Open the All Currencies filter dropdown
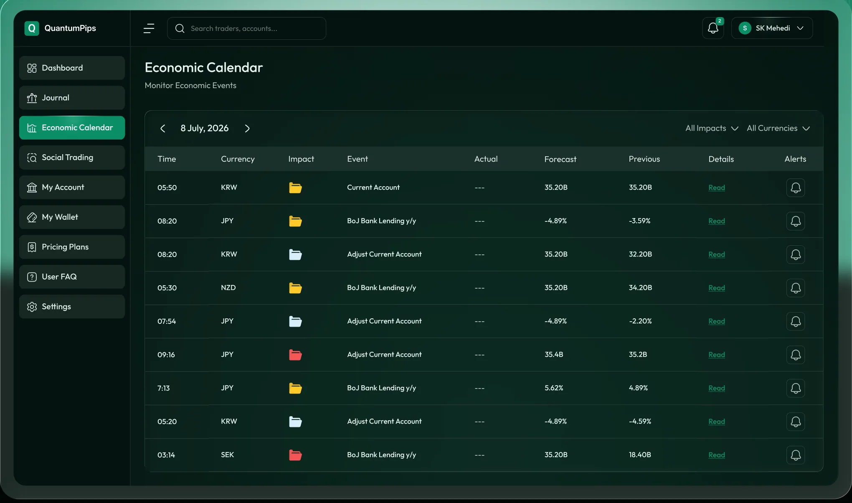 coord(778,128)
